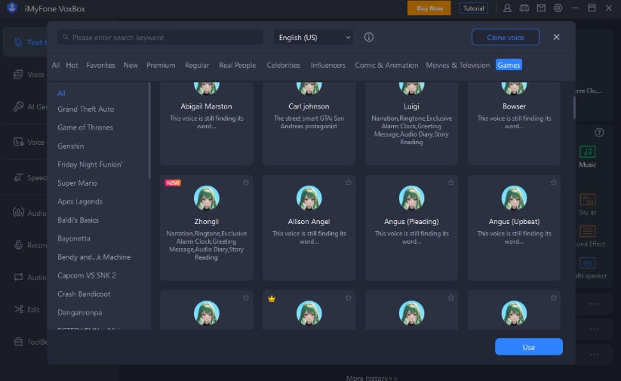Open the Tutorial button
The width and height of the screenshot is (621, 381).
click(x=474, y=8)
